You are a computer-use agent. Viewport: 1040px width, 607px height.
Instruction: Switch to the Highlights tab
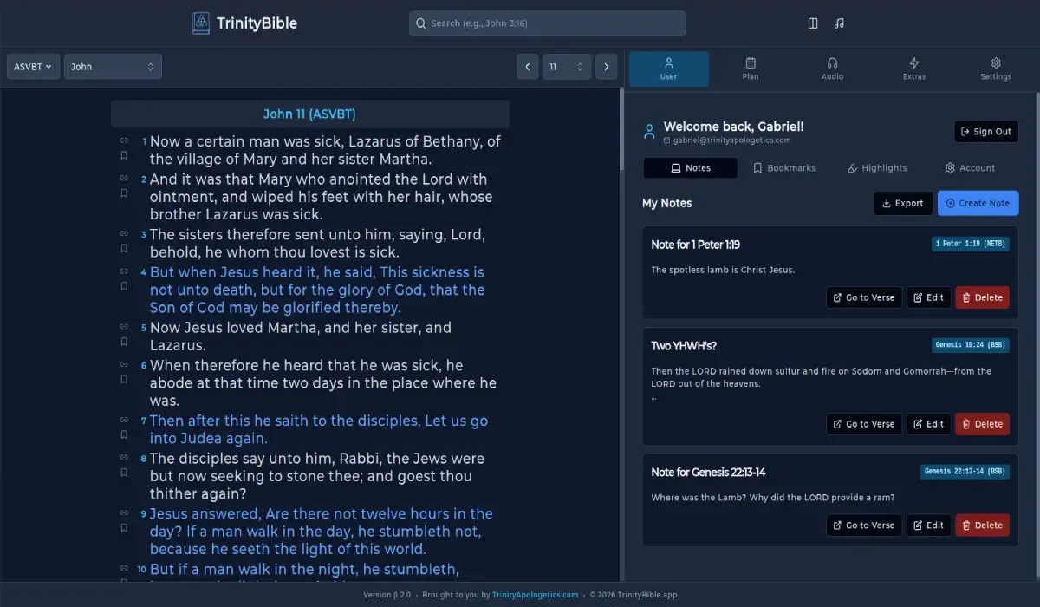tap(876, 167)
